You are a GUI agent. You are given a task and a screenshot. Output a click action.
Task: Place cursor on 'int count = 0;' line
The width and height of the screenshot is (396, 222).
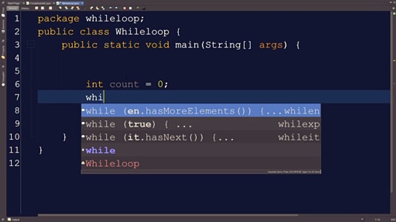[127, 84]
